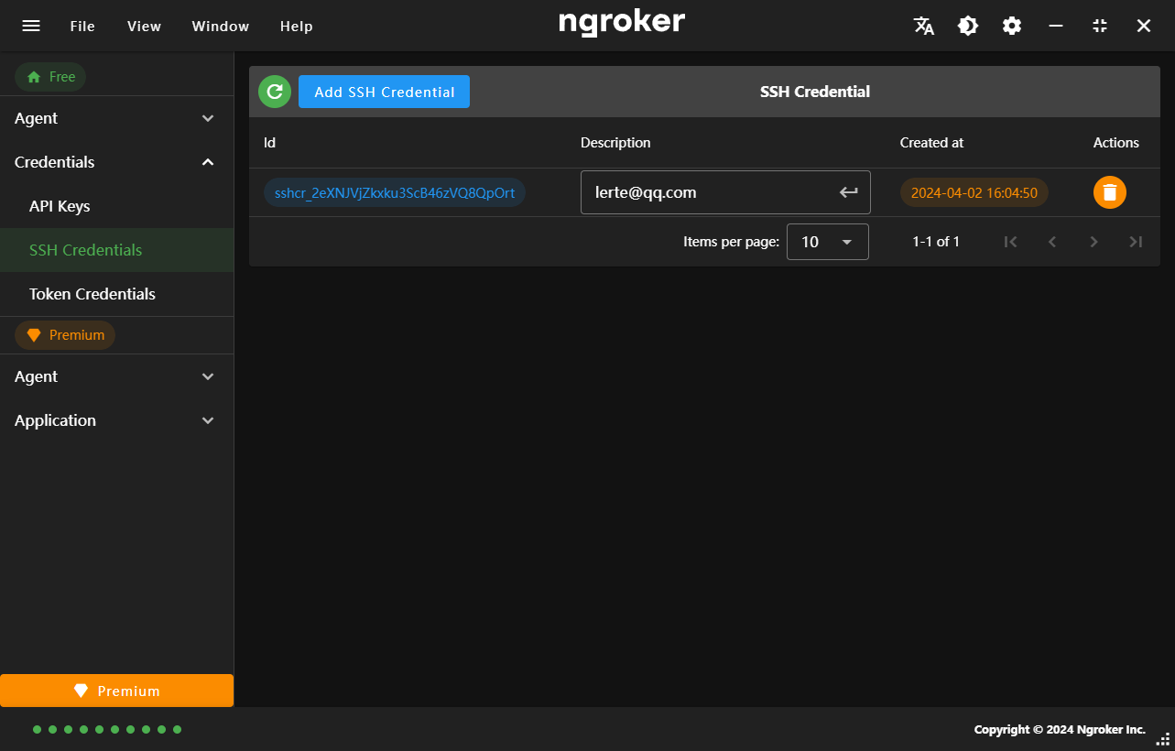Select API Keys in the sidebar
Viewport: 1175px width, 751px height.
pos(116,206)
